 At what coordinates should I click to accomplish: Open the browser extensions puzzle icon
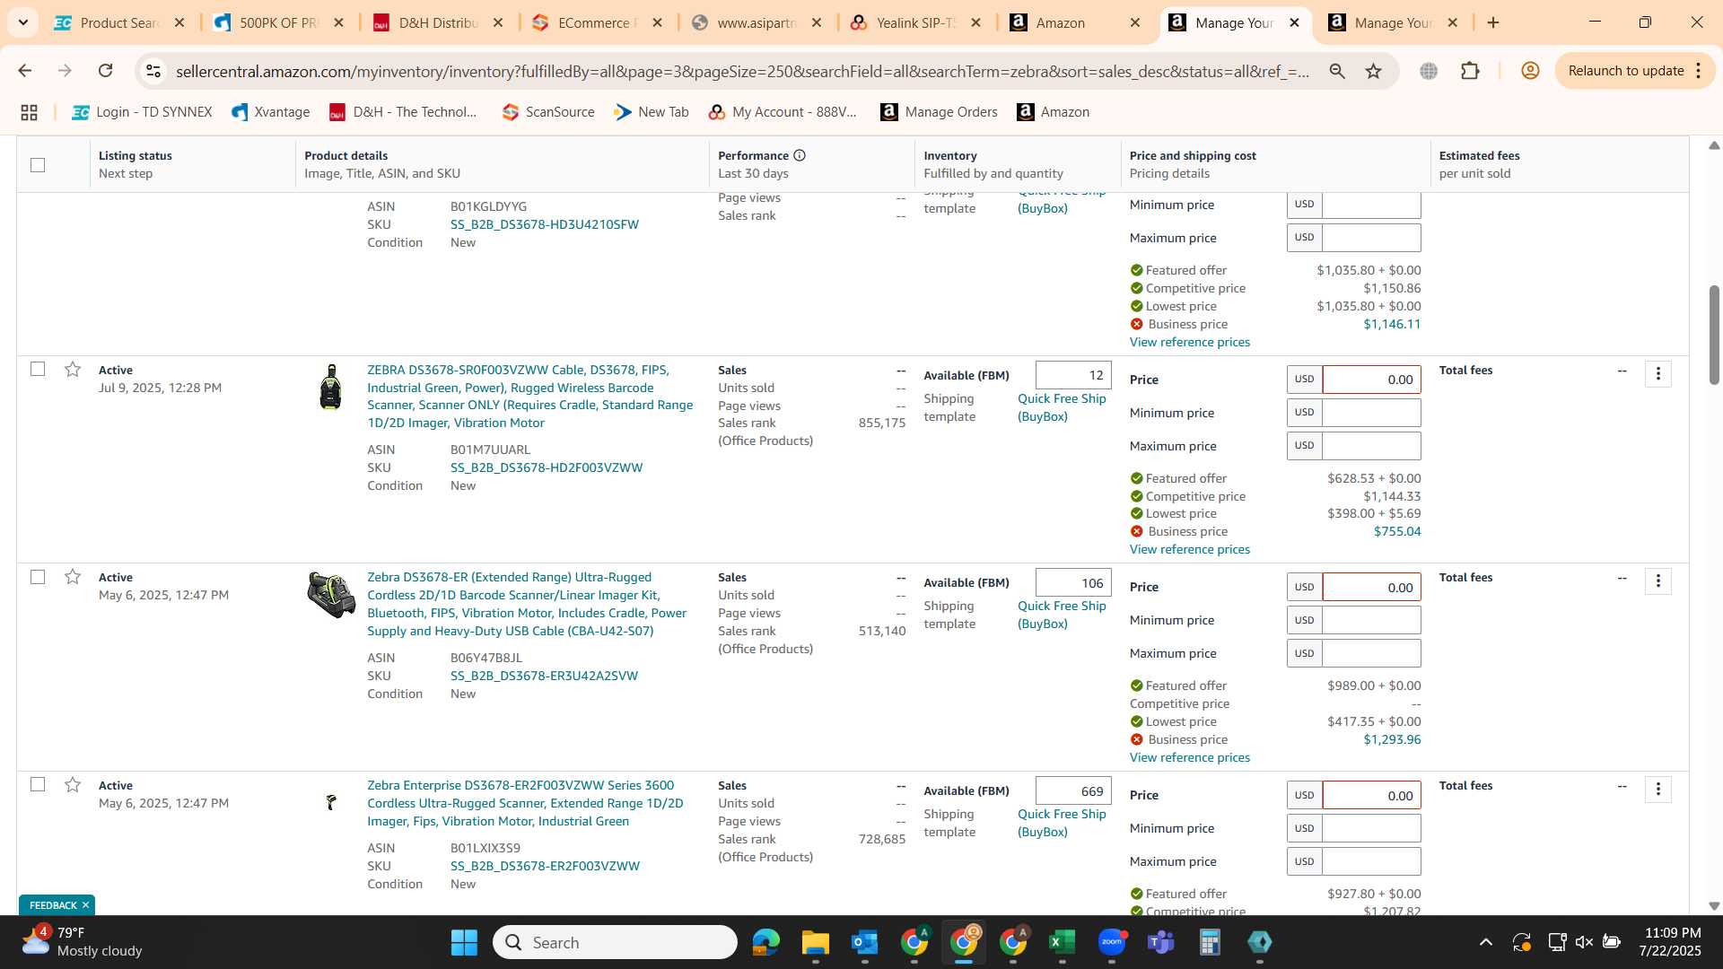coord(1470,71)
